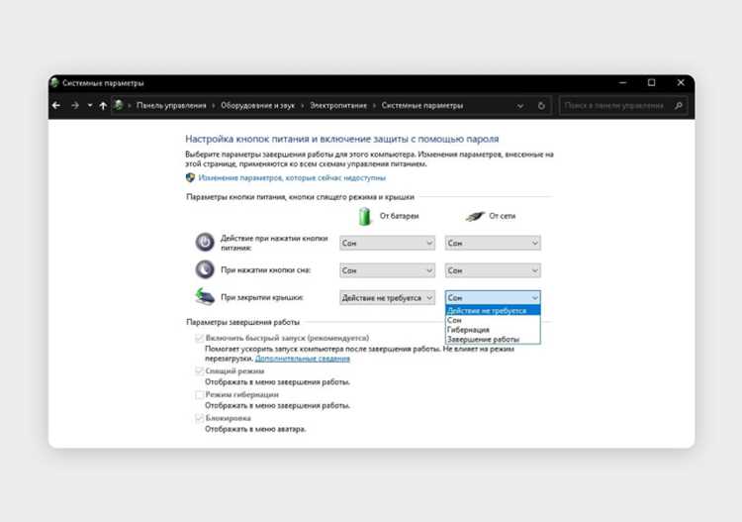742x522 pixels.
Task: Open 'Панель управления' breadcrumb
Action: (x=171, y=105)
